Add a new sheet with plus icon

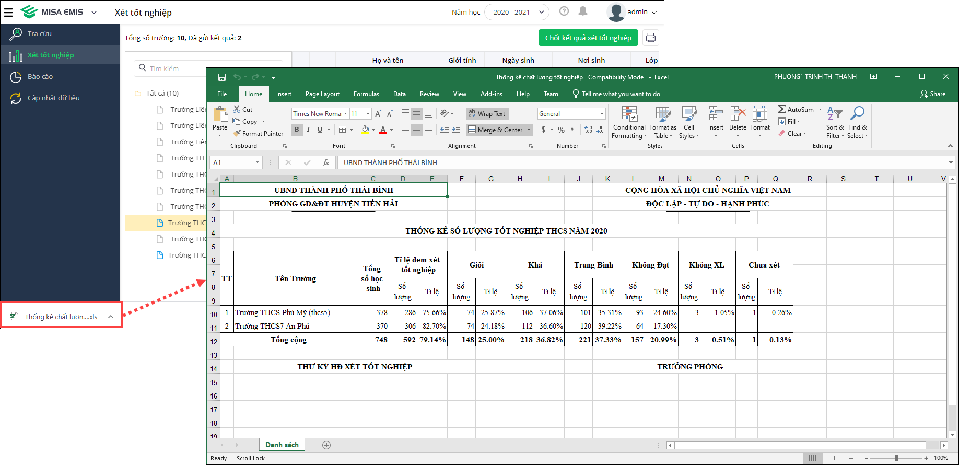[326, 445]
